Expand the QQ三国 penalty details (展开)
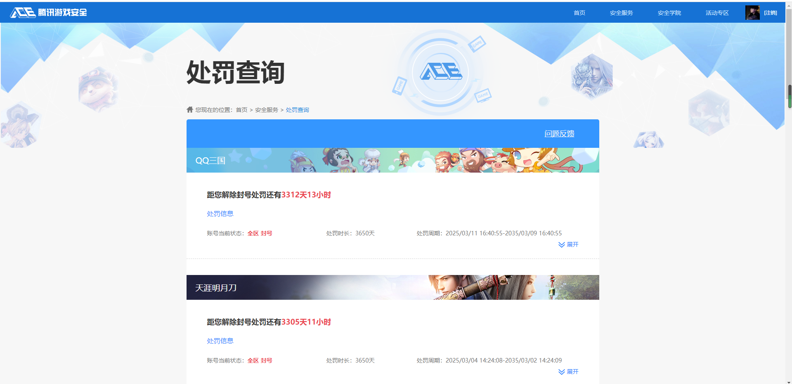The width and height of the screenshot is (792, 384). [568, 244]
